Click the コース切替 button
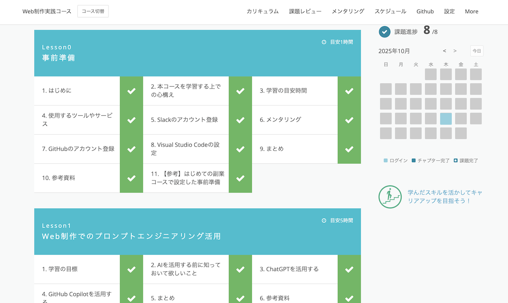 coord(93,11)
